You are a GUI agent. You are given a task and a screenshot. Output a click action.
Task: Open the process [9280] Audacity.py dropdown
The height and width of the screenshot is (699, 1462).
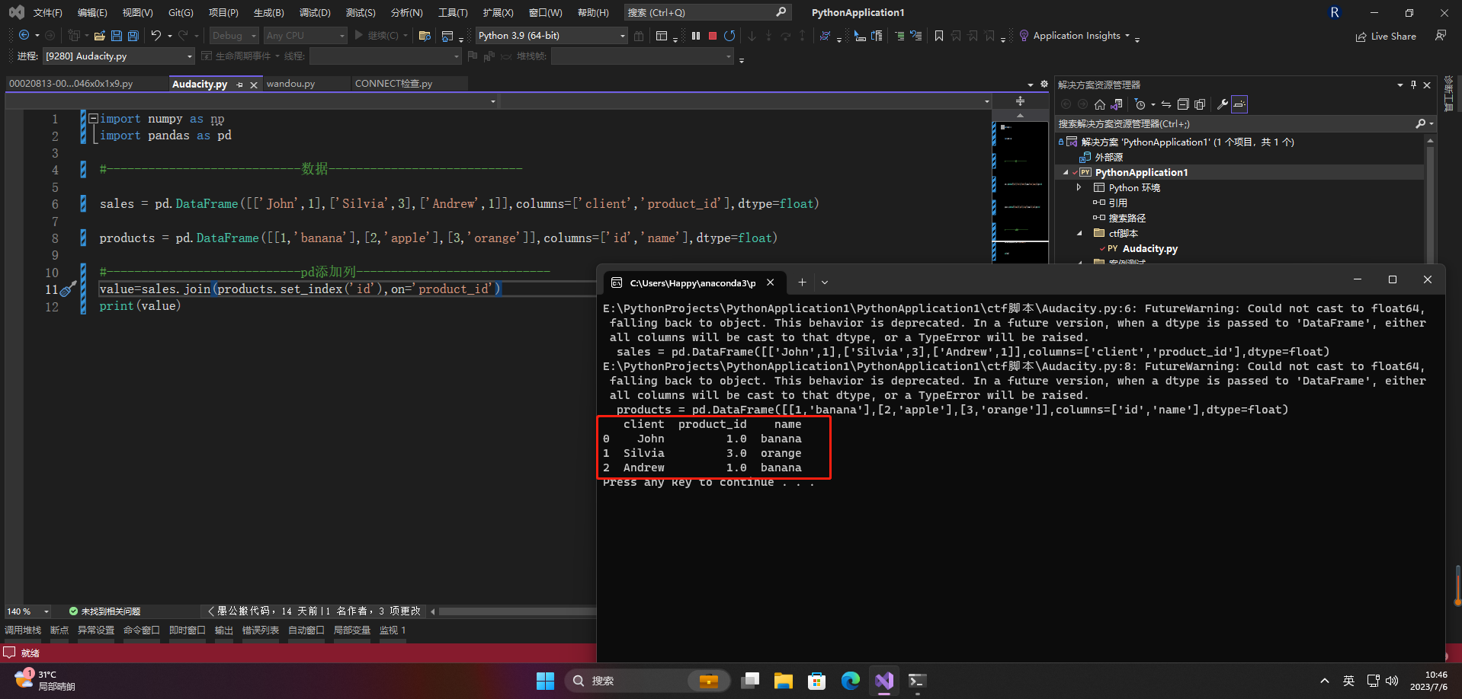tap(118, 56)
